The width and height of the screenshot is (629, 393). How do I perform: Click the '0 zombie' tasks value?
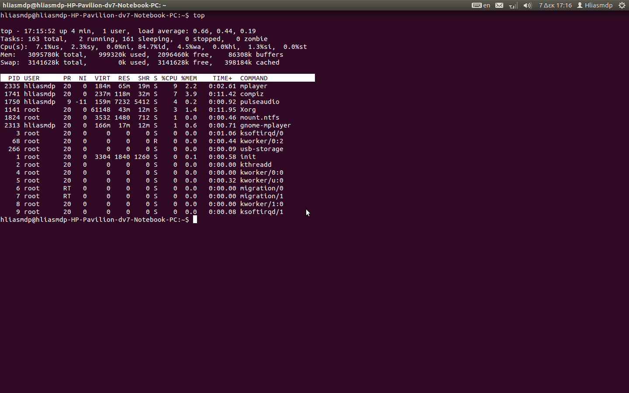[x=252, y=39]
